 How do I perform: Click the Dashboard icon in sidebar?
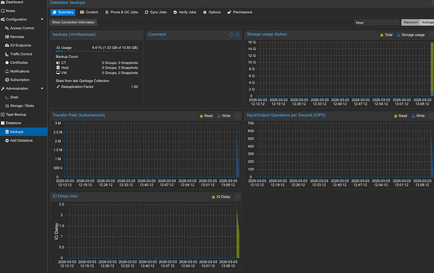point(3,3)
